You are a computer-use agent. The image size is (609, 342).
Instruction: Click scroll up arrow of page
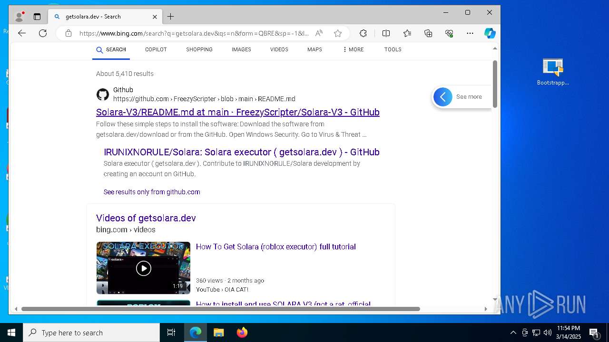point(495,48)
